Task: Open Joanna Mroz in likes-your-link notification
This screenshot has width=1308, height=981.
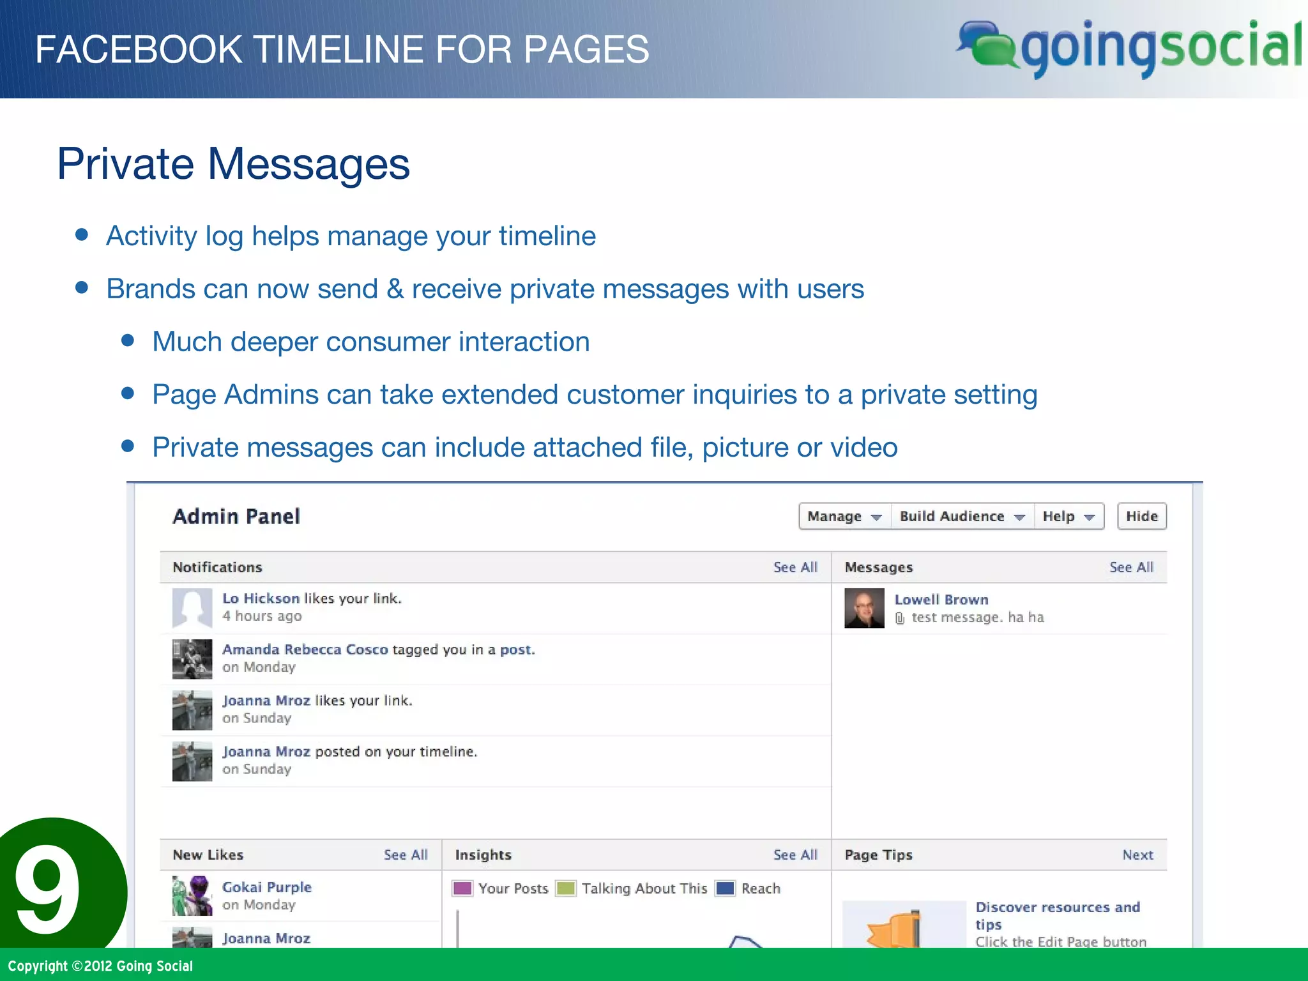Action: coord(266,701)
